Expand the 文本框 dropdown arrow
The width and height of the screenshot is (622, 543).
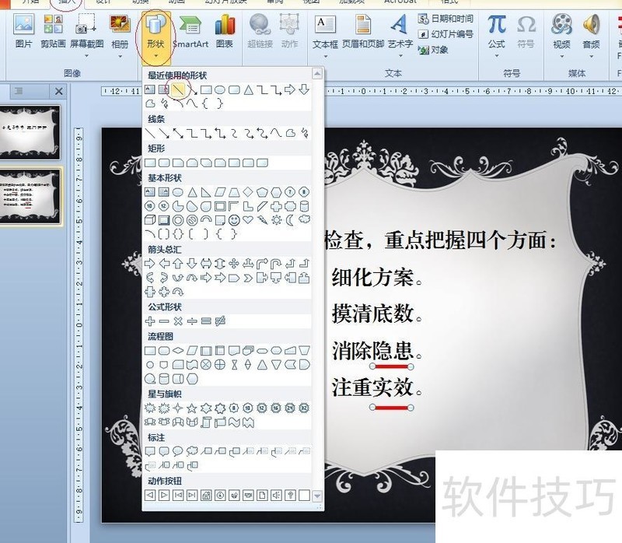click(x=325, y=56)
